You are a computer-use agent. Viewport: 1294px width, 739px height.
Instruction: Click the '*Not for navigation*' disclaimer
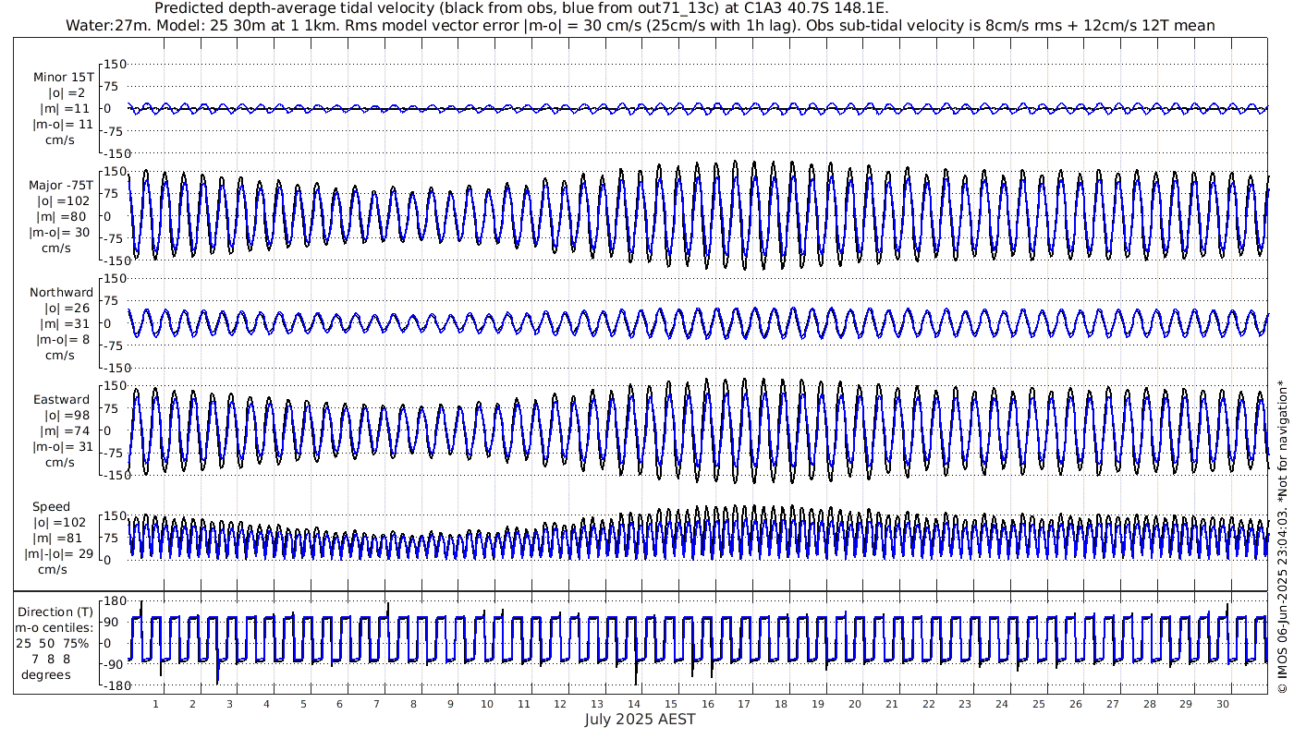pos(1283,429)
